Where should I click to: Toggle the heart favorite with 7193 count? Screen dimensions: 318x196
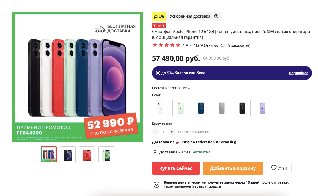point(279,168)
